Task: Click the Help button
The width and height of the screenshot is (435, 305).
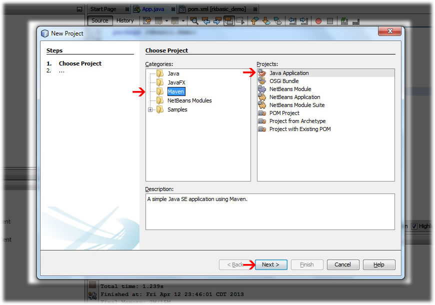Action: 379,265
